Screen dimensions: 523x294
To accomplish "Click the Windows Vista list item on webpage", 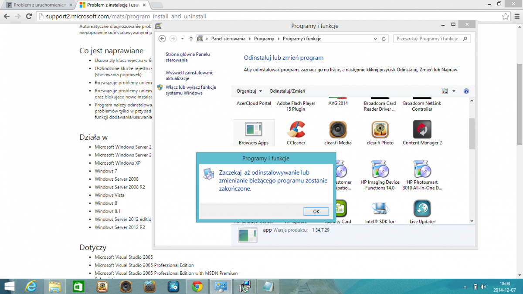I will [x=110, y=195].
